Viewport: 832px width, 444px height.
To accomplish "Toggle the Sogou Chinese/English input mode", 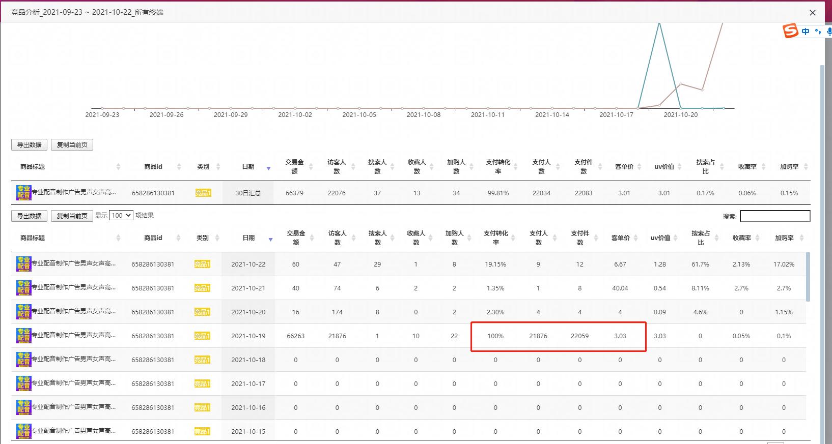I will tap(806, 32).
